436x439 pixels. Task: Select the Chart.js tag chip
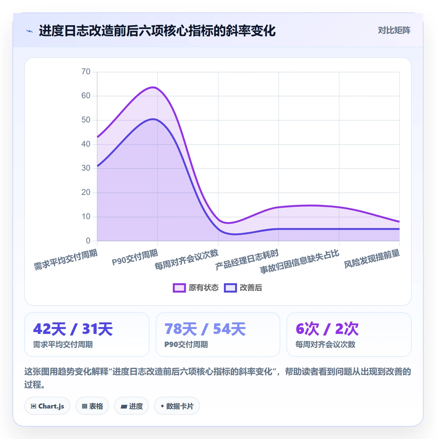pyautogui.click(x=47, y=406)
